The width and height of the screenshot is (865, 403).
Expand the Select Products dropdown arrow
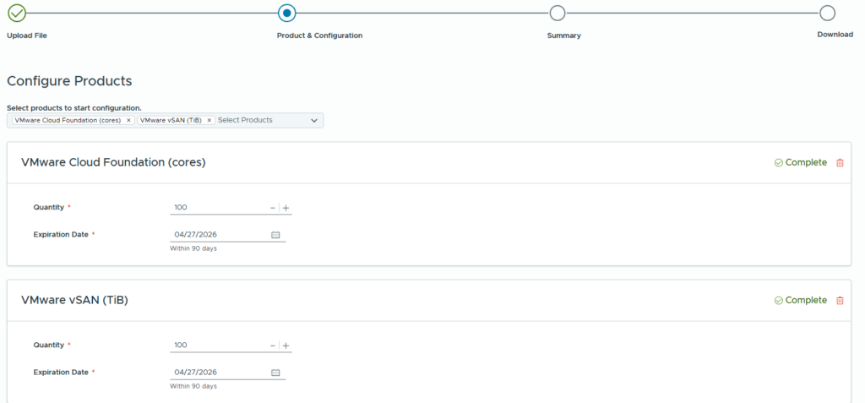(x=314, y=121)
